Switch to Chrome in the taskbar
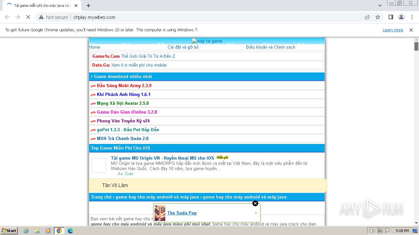The height and width of the screenshot is (235, 419). pos(59,231)
